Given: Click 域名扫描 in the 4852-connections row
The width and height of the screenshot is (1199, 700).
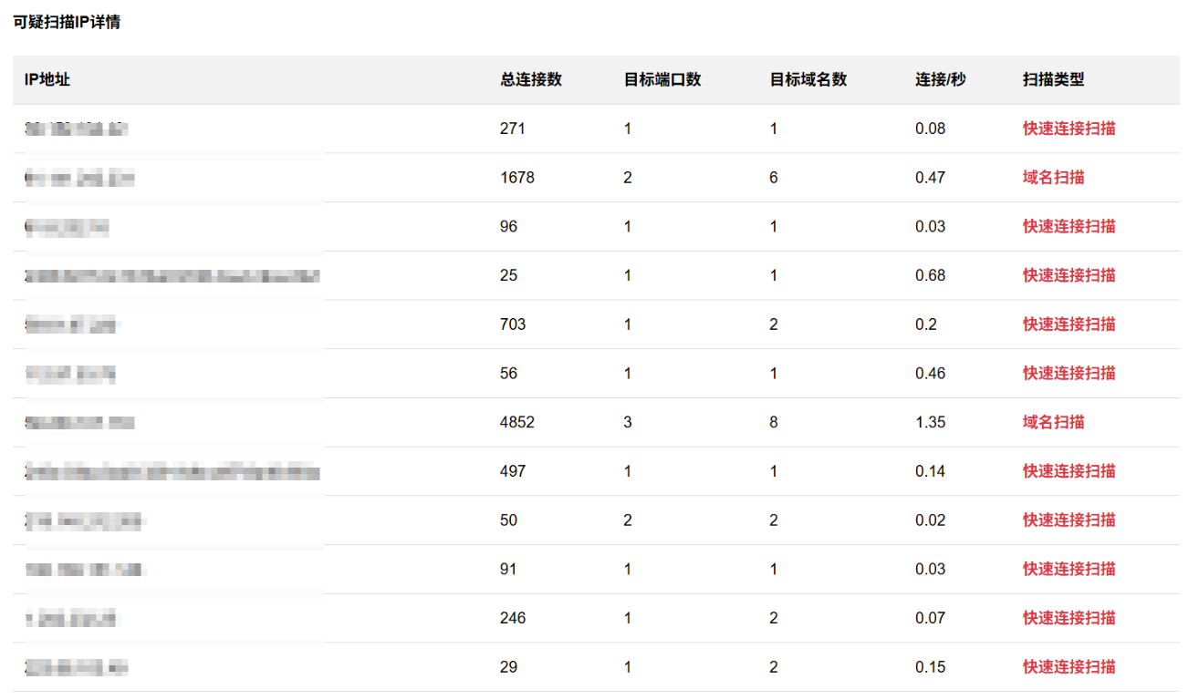Looking at the screenshot, I should coord(1054,422).
